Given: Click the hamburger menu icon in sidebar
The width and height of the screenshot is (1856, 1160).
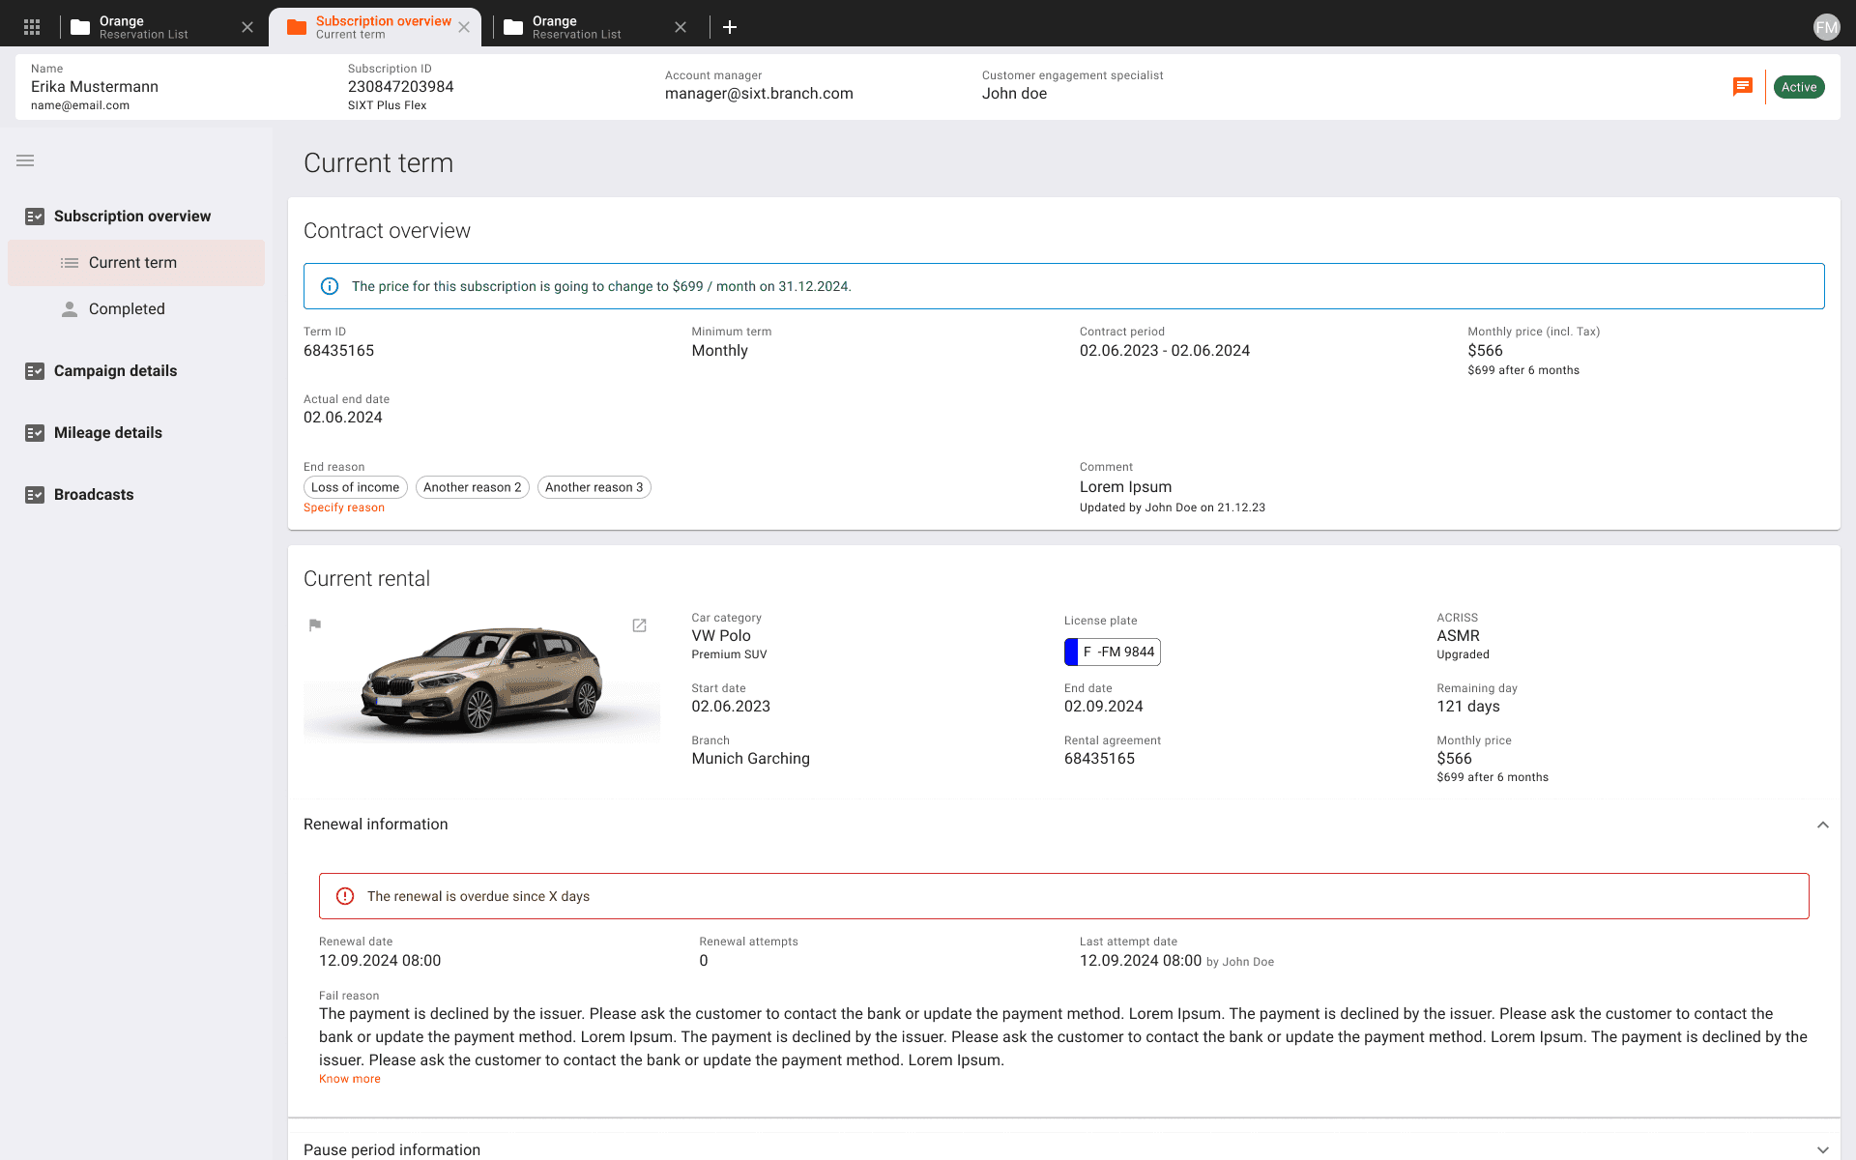Looking at the screenshot, I should click(x=25, y=160).
